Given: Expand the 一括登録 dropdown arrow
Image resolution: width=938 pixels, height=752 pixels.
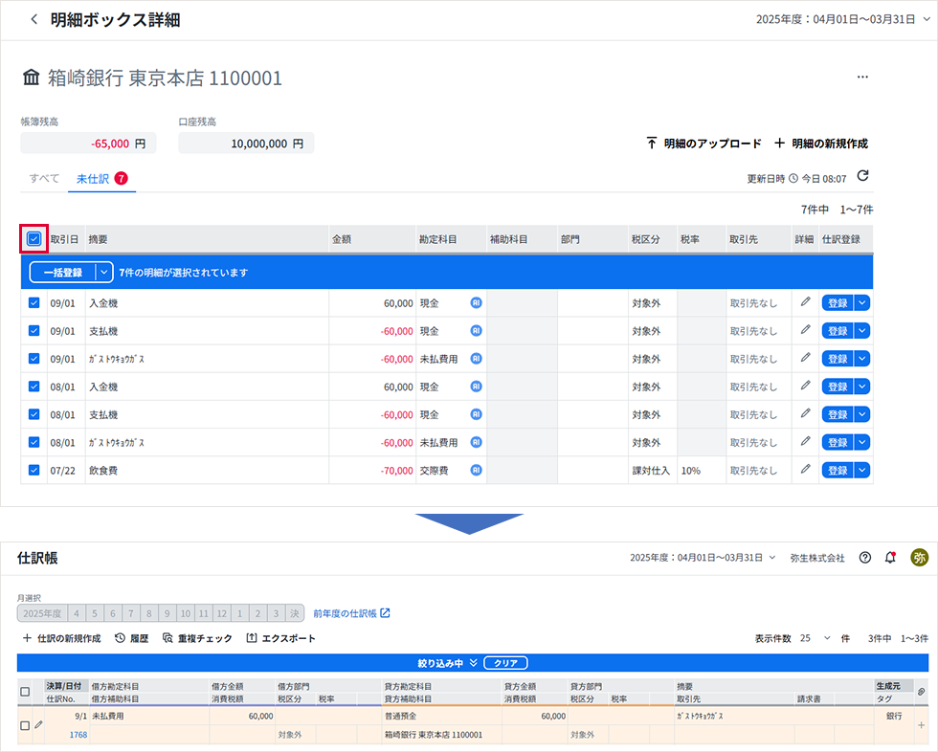Looking at the screenshot, I should [103, 273].
